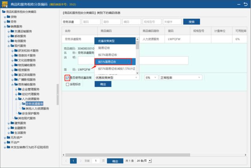Image resolution: width=251 pixels, height=168 pixels.
Task: Click the page number input showing 1
Action: coord(96,161)
